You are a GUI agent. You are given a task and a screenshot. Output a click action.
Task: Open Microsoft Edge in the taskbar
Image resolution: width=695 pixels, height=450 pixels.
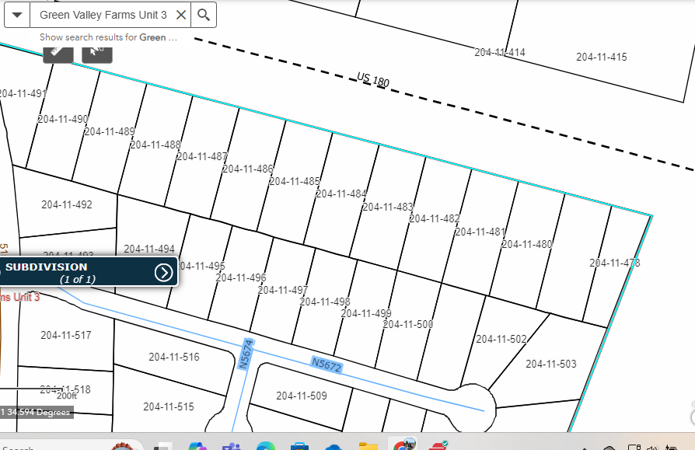(265, 445)
